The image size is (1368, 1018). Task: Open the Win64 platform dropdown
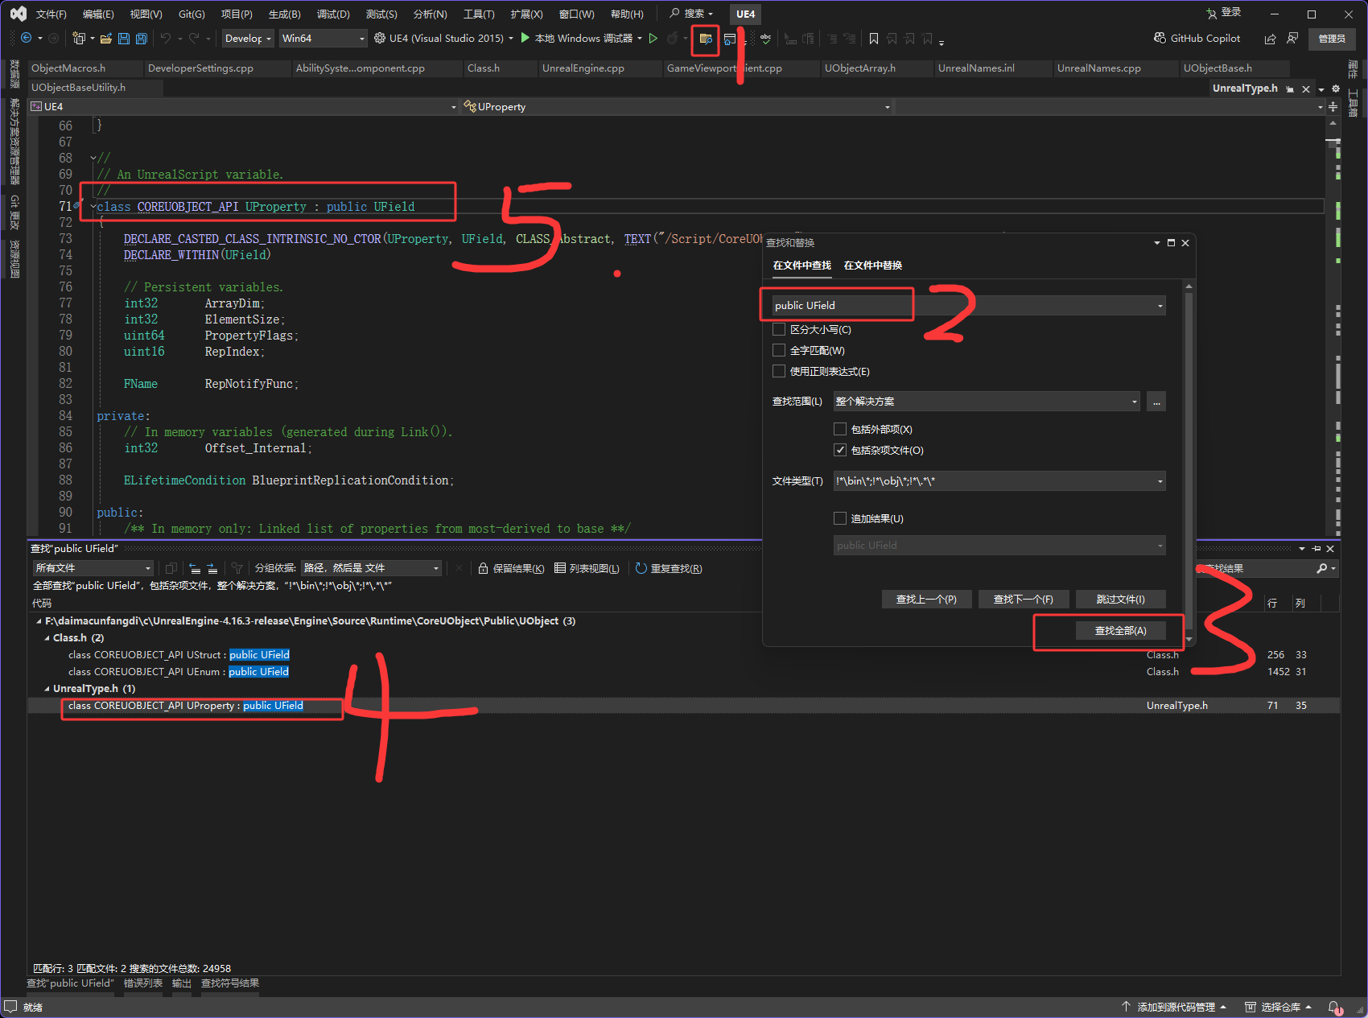pyautogui.click(x=323, y=38)
